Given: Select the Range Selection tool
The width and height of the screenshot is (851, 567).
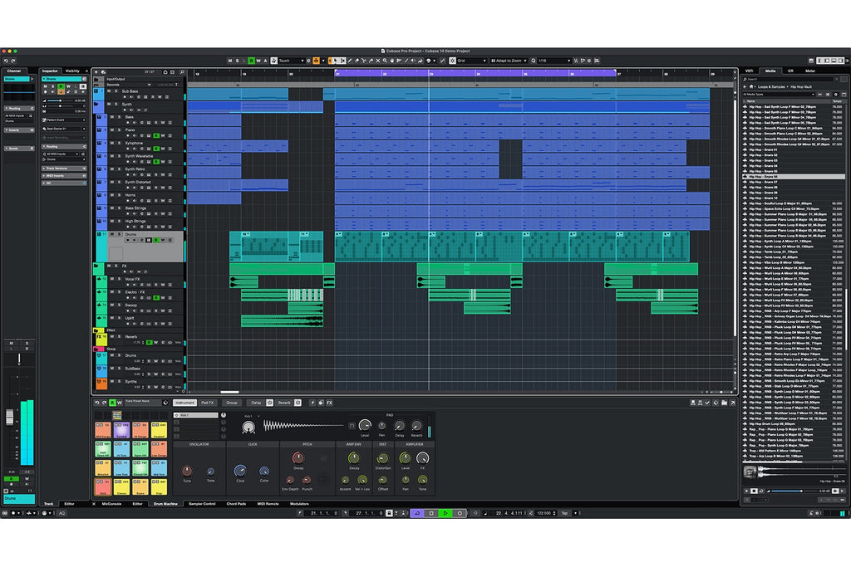Looking at the screenshot, I should point(342,61).
